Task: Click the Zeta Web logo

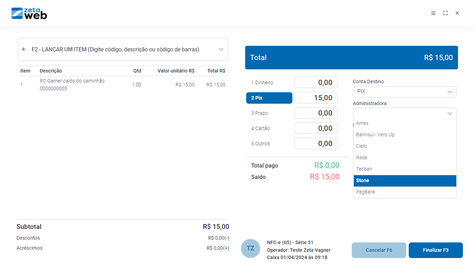Action: (x=29, y=14)
